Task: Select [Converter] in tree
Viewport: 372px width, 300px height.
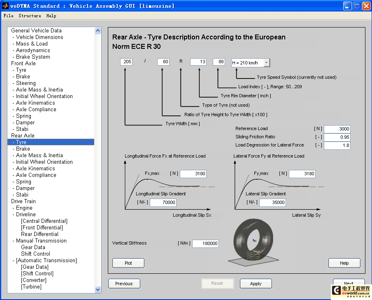Action: tap(34, 280)
